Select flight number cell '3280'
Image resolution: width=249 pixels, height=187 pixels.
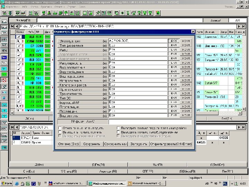(x=39, y=46)
